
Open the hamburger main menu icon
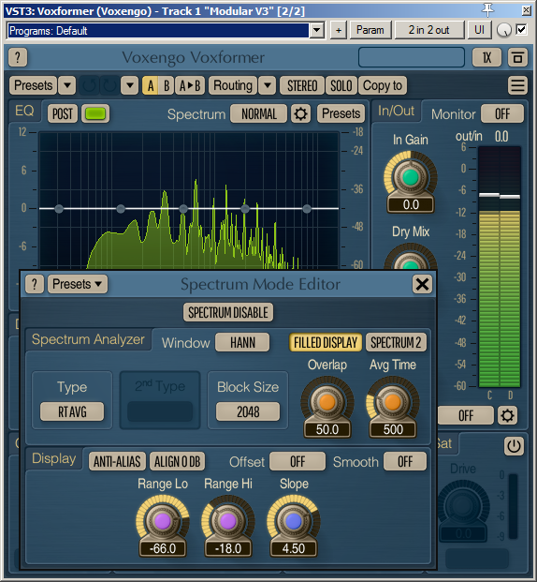click(x=517, y=85)
